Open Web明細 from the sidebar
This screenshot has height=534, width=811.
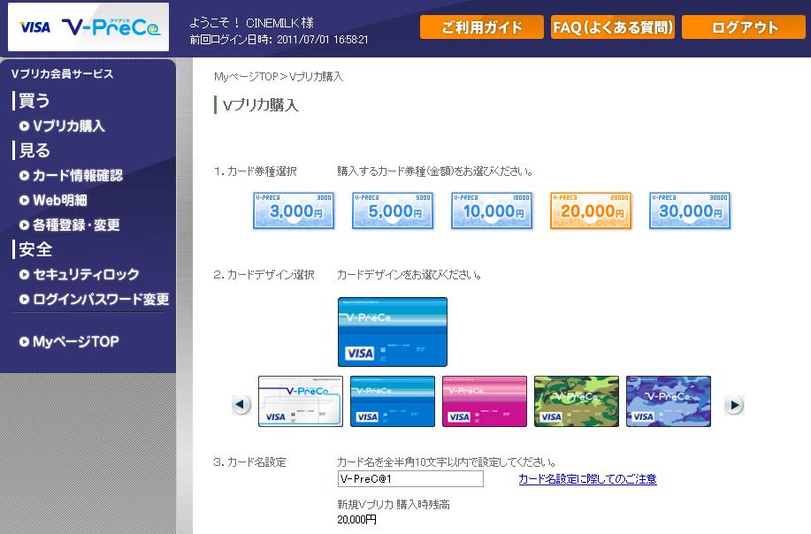click(x=59, y=200)
